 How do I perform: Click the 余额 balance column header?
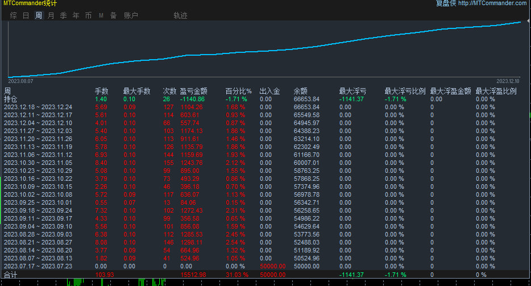[x=300, y=91]
